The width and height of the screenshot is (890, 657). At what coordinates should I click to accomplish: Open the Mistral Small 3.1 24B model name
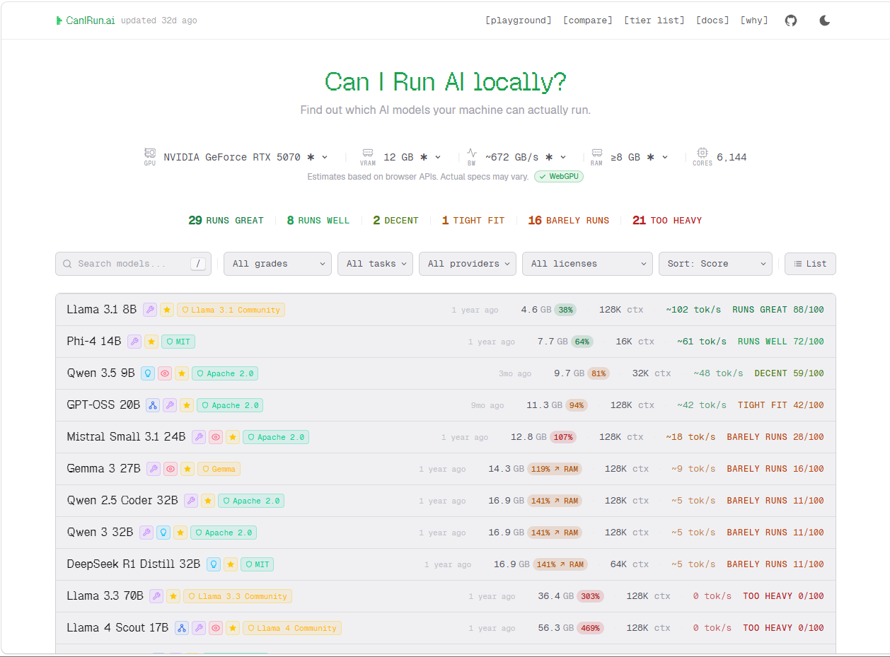pos(126,437)
